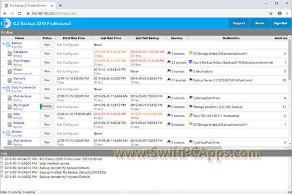The image size is (292, 194).
Task: Click the KLS Backup logo icon
Action: pyautogui.click(x=6, y=23)
